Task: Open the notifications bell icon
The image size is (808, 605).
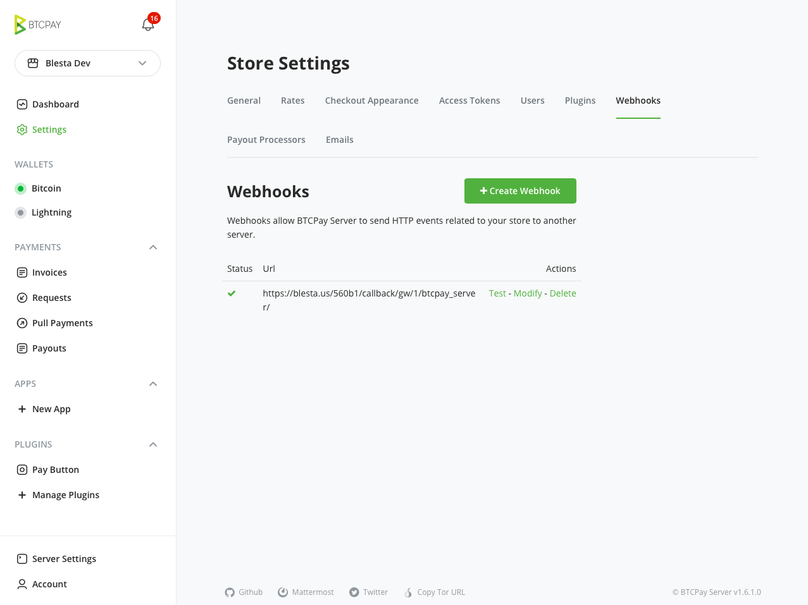Action: 148,25
